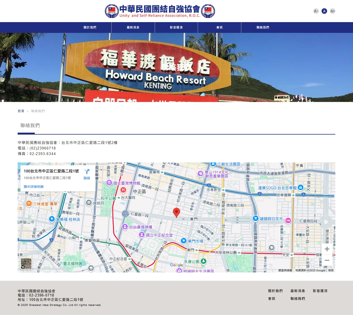Click 三味食堂-萬華 restaurant marker icon
Screen dimensions: 353x315
[x=29, y=204]
